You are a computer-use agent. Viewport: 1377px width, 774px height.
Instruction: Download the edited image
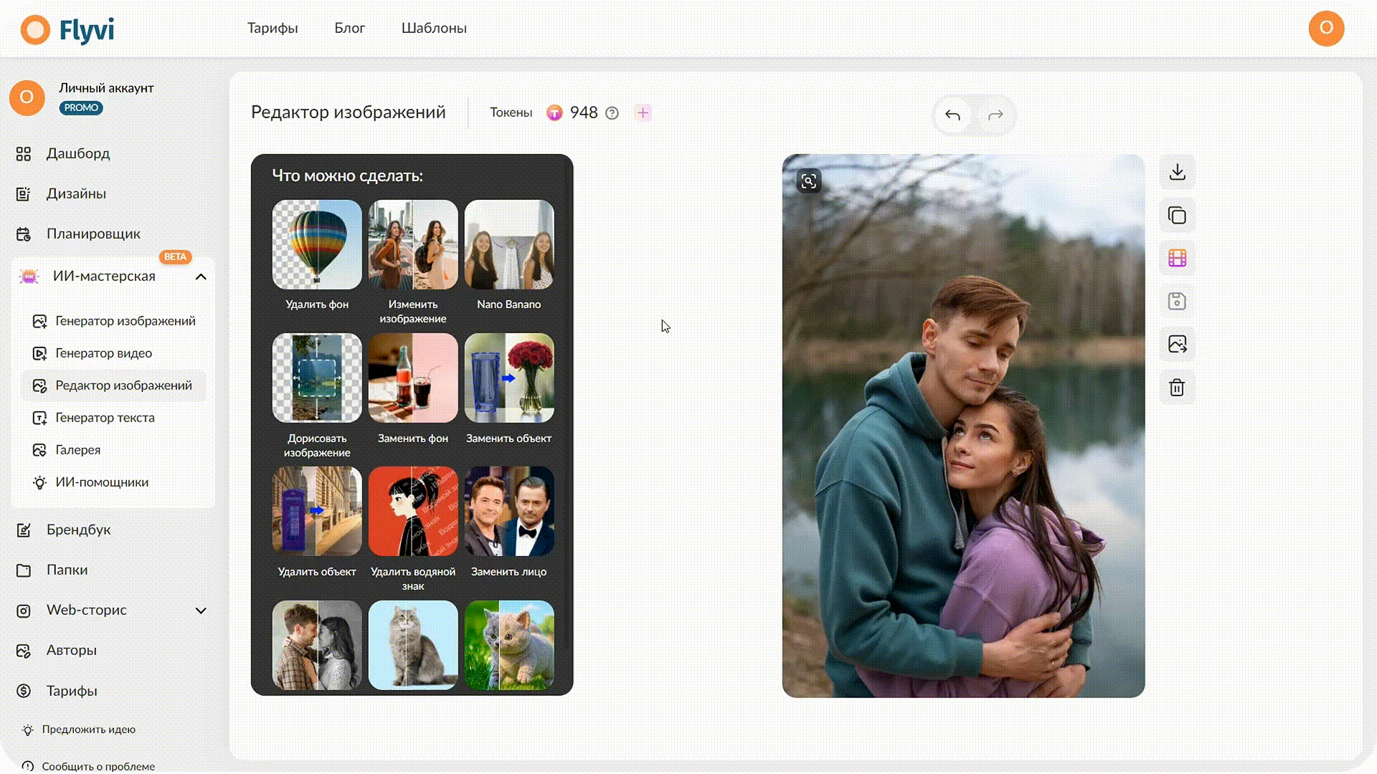click(x=1177, y=172)
